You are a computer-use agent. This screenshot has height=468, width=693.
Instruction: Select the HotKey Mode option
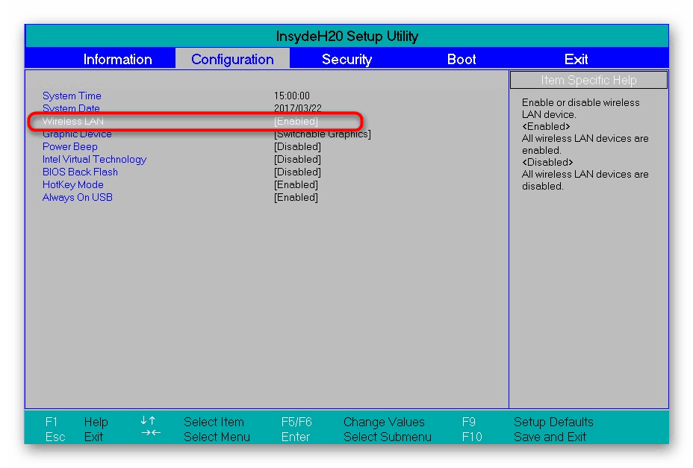pos(73,184)
